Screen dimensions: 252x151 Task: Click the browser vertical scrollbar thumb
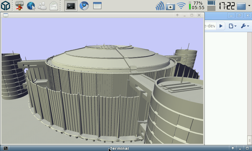(x=249, y=140)
